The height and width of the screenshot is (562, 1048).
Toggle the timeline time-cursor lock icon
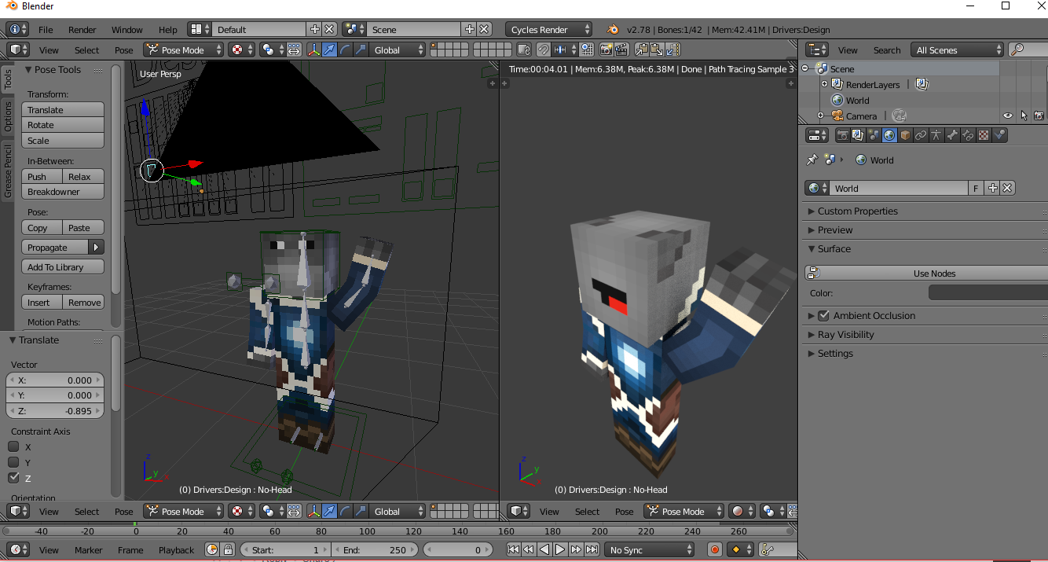tap(228, 550)
